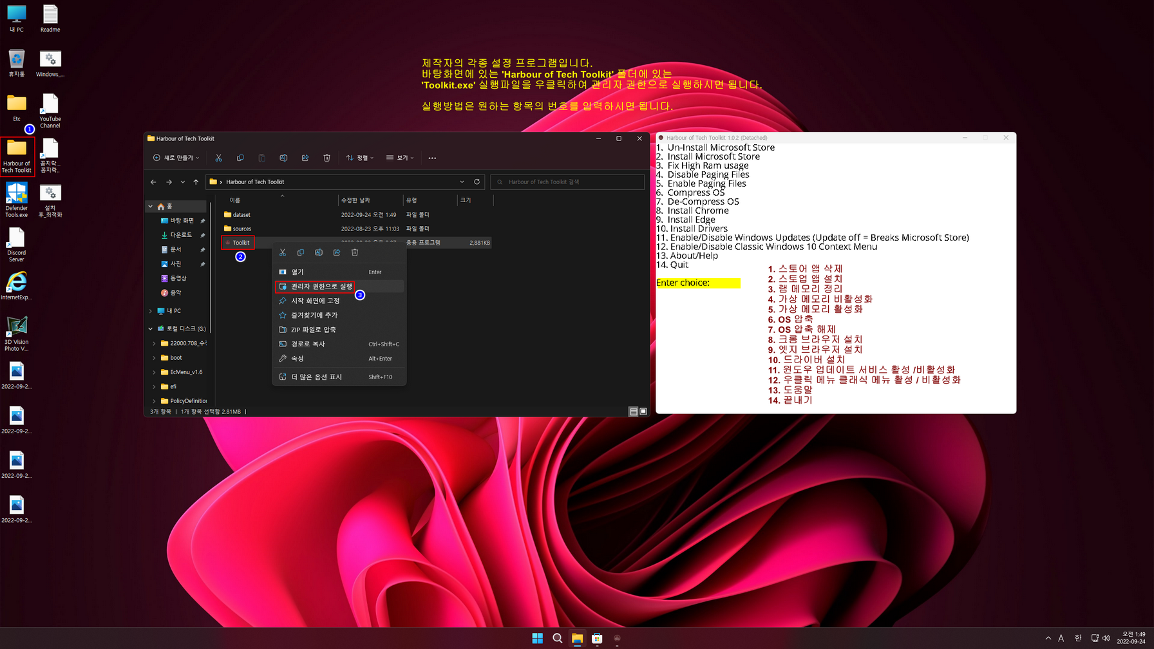Click the Copy icon in the context menu

(301, 252)
